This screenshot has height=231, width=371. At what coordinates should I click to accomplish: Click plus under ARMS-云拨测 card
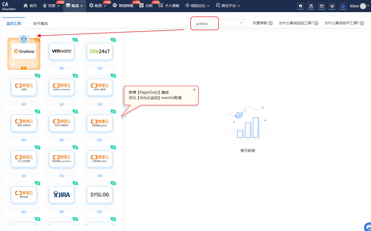click(x=100, y=104)
